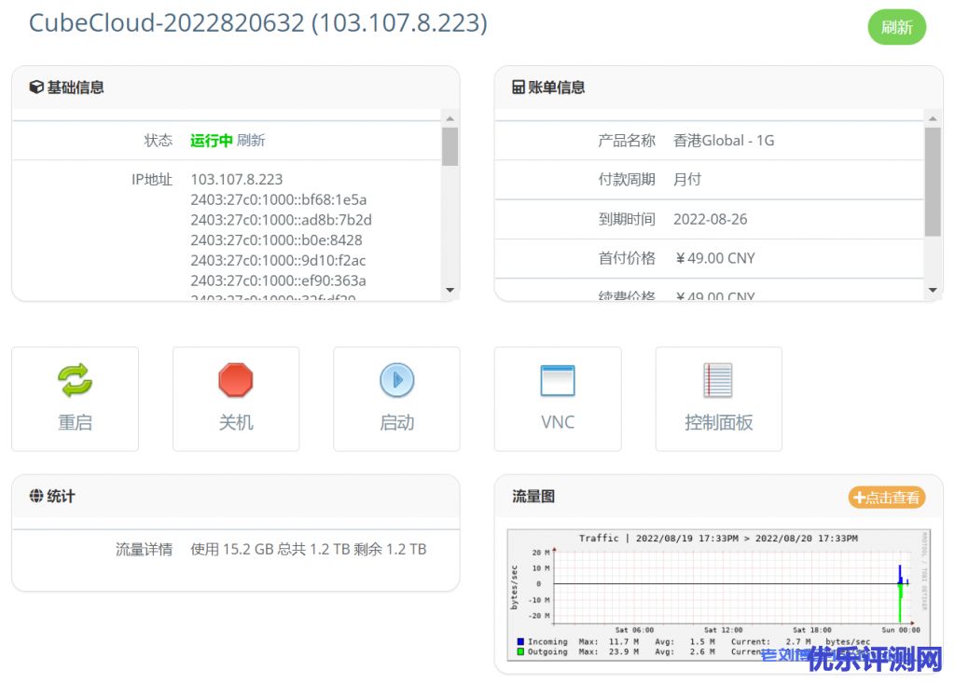Click scroll-down arrow in 账单信息 panel

pyautogui.click(x=933, y=290)
